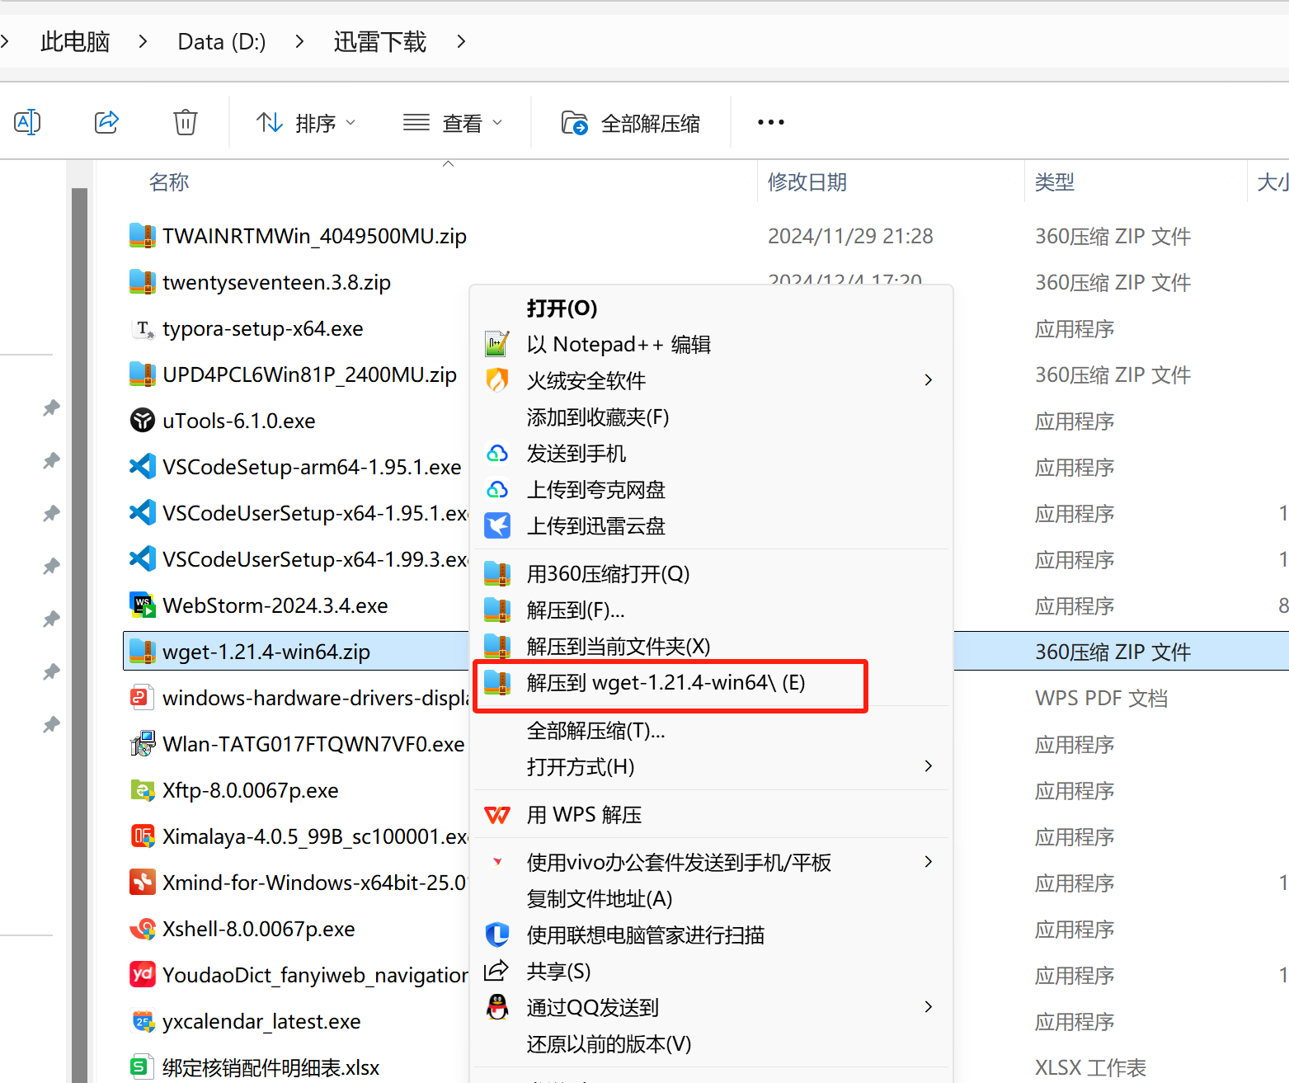The width and height of the screenshot is (1289, 1083).
Task: Click the YoudaoDict installer icon
Action: tap(143, 975)
